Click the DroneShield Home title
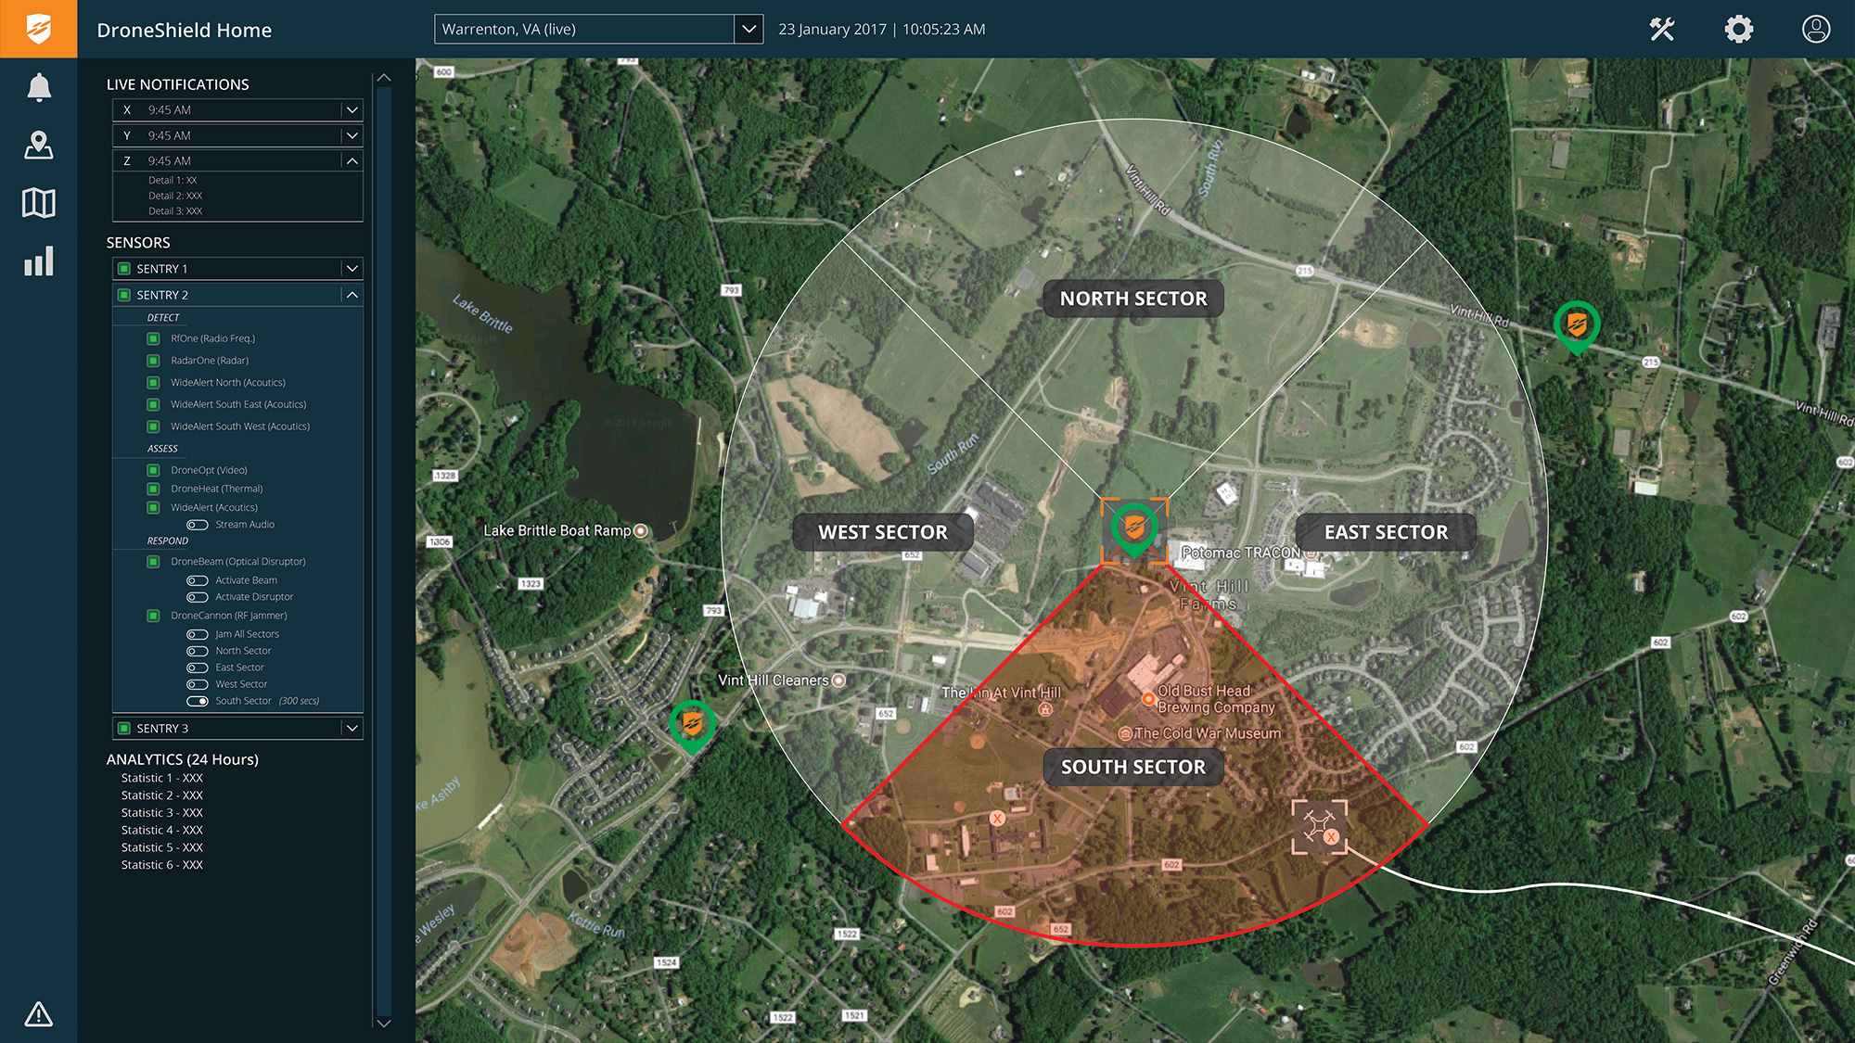This screenshot has width=1855, height=1043. click(x=185, y=30)
